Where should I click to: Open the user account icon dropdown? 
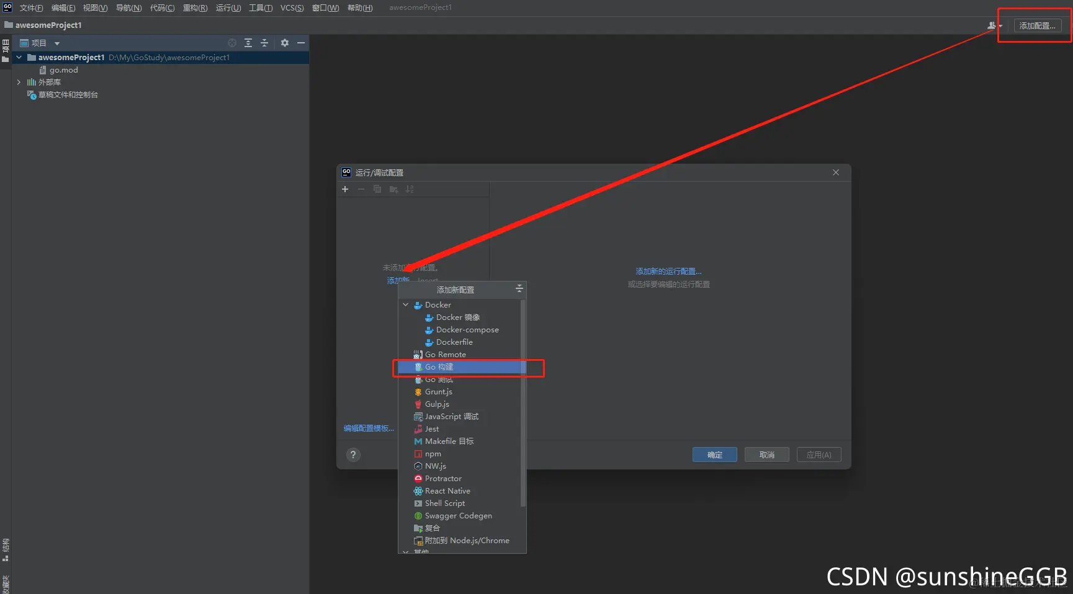pos(995,25)
